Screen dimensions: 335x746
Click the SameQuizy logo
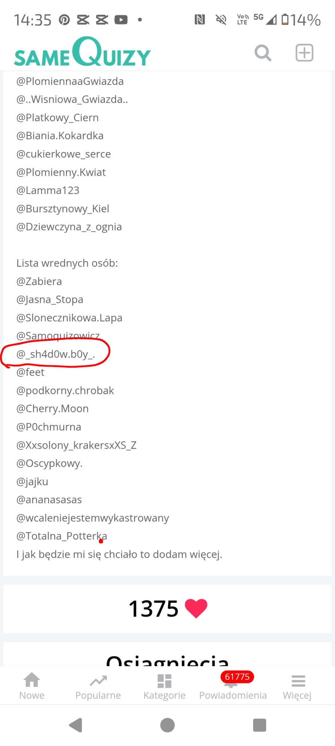82,52
